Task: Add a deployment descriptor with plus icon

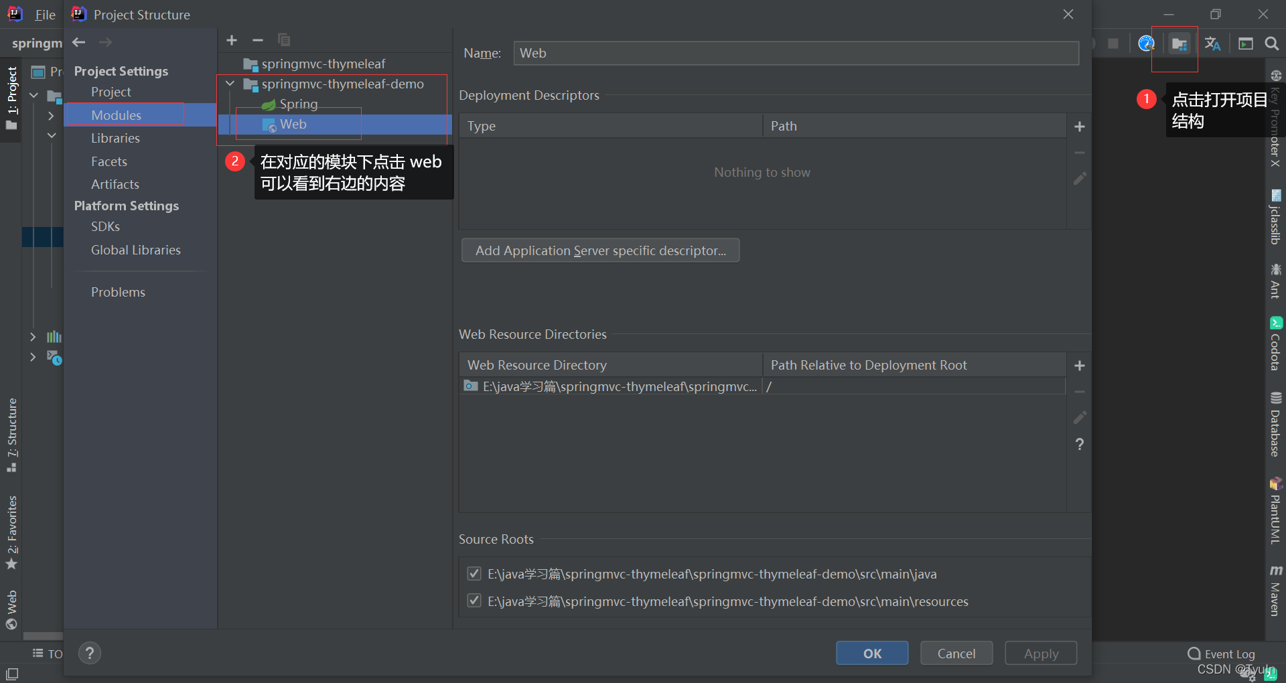Action: (x=1080, y=127)
